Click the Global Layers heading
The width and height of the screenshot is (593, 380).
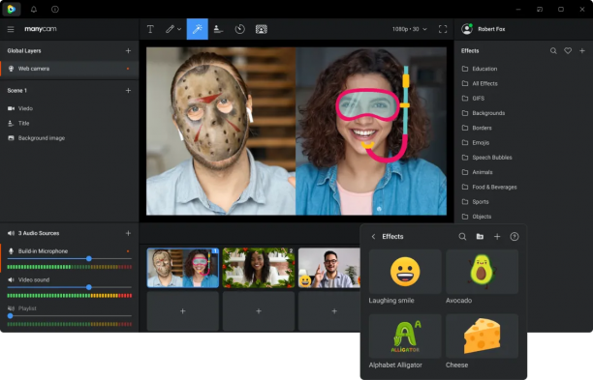pos(24,50)
